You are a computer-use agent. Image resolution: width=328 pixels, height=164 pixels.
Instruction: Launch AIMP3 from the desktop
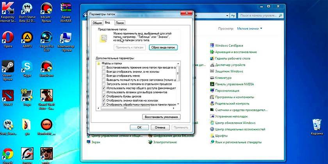pos(27,38)
